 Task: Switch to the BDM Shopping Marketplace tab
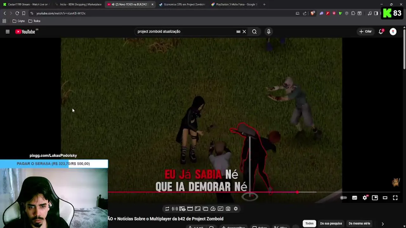click(78, 4)
